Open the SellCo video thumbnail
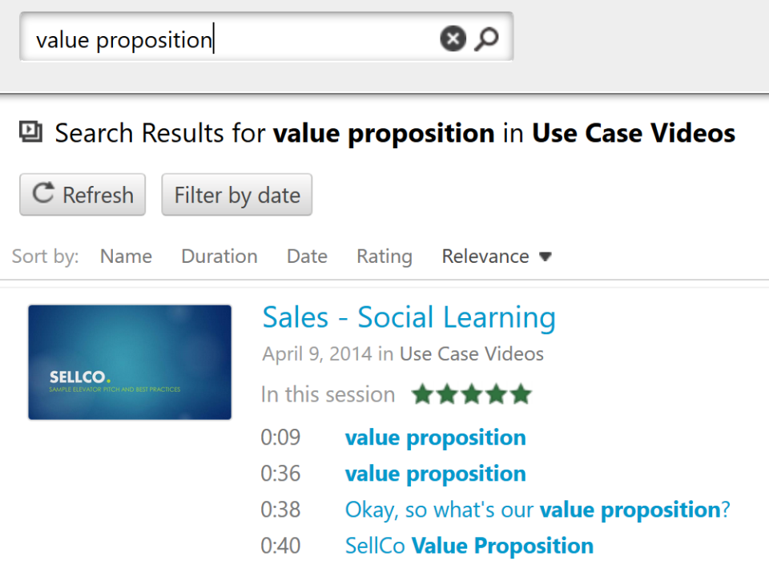 click(130, 362)
